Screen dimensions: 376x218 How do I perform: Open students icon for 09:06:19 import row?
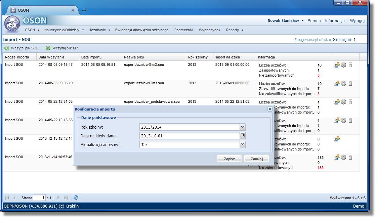pos(337,83)
